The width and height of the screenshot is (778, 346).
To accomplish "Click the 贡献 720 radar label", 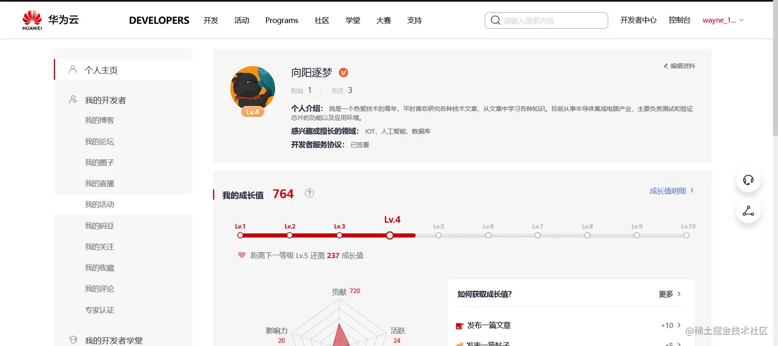I will [x=346, y=291].
